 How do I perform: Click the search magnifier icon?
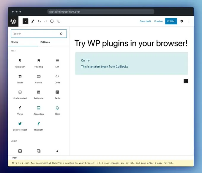pyautogui.click(x=61, y=34)
